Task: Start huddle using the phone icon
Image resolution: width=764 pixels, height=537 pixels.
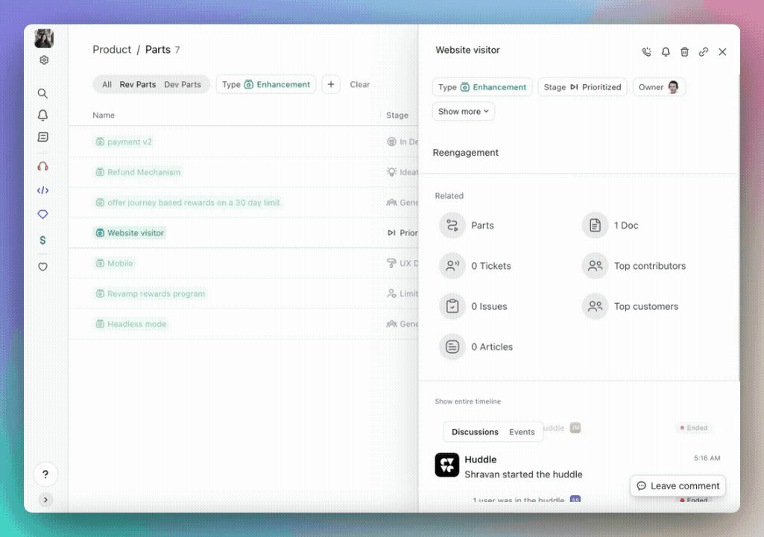Action: (x=646, y=52)
